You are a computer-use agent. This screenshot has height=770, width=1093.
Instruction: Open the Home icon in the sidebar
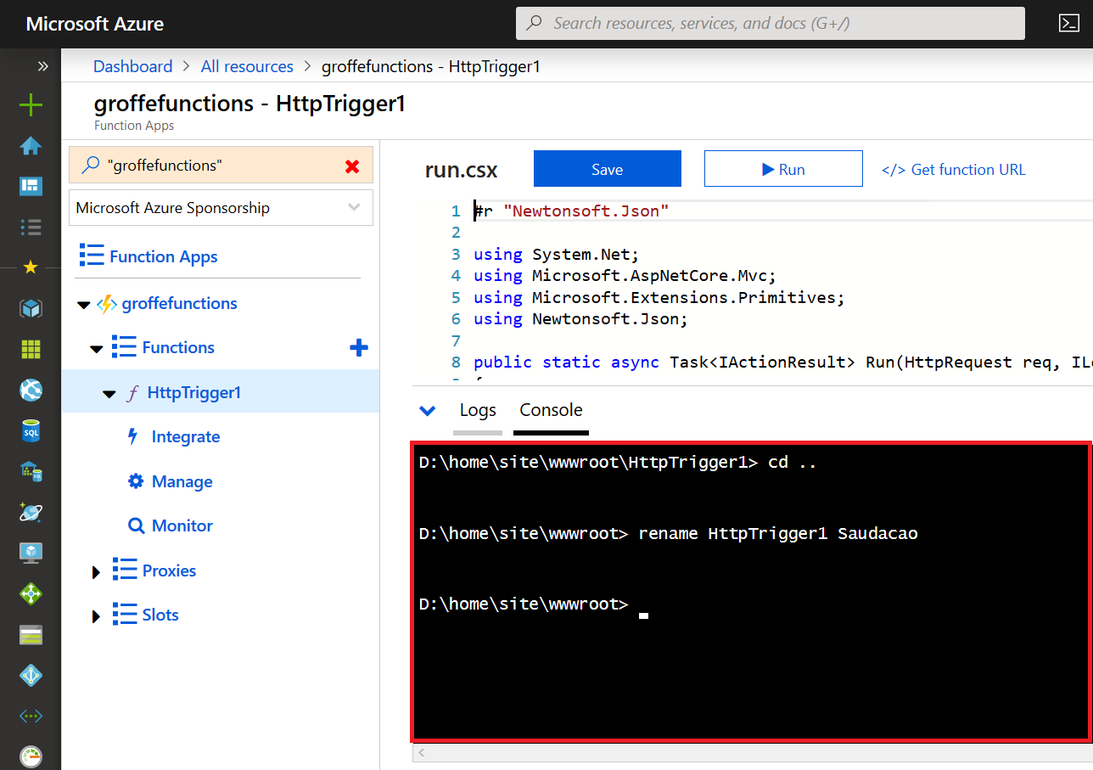(31, 146)
